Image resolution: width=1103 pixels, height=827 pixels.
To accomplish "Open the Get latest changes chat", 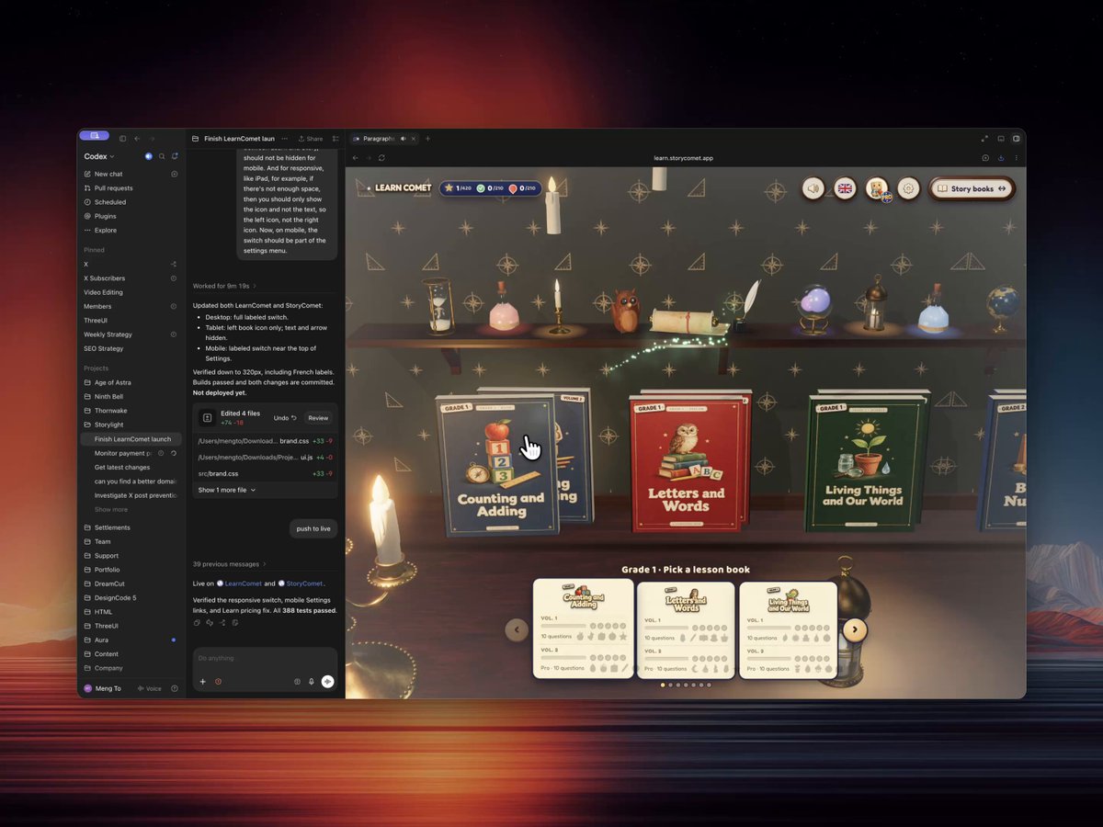I will click(131, 468).
